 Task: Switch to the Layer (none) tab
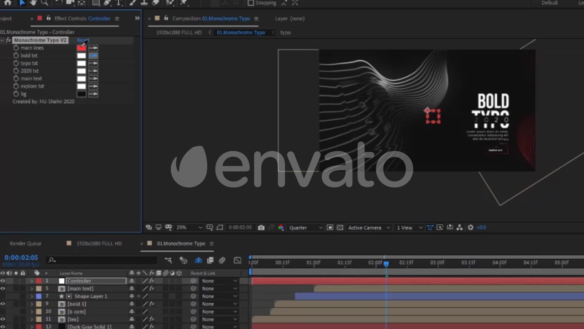290,19
